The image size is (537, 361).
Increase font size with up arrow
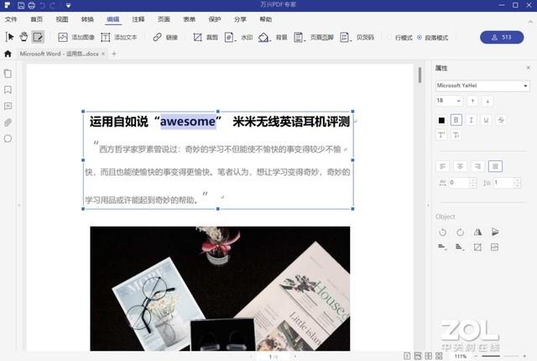pos(472,101)
